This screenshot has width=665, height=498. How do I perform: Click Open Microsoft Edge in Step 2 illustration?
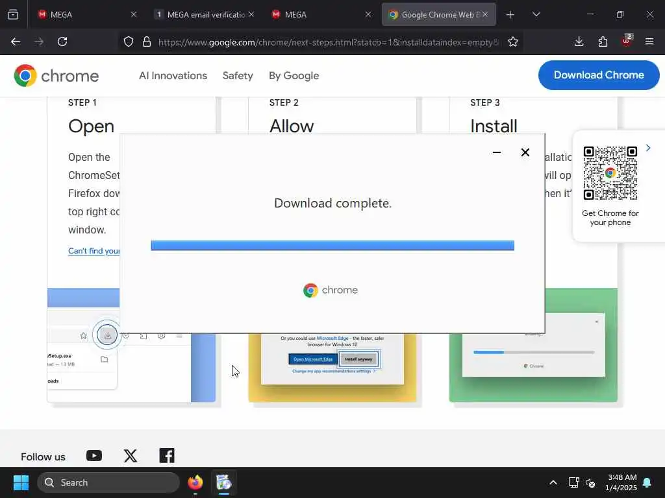313,359
